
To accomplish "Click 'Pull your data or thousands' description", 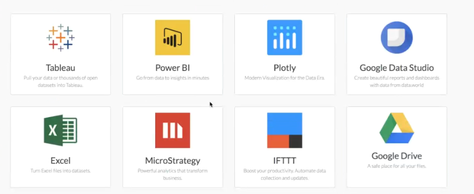I will click(60, 82).
